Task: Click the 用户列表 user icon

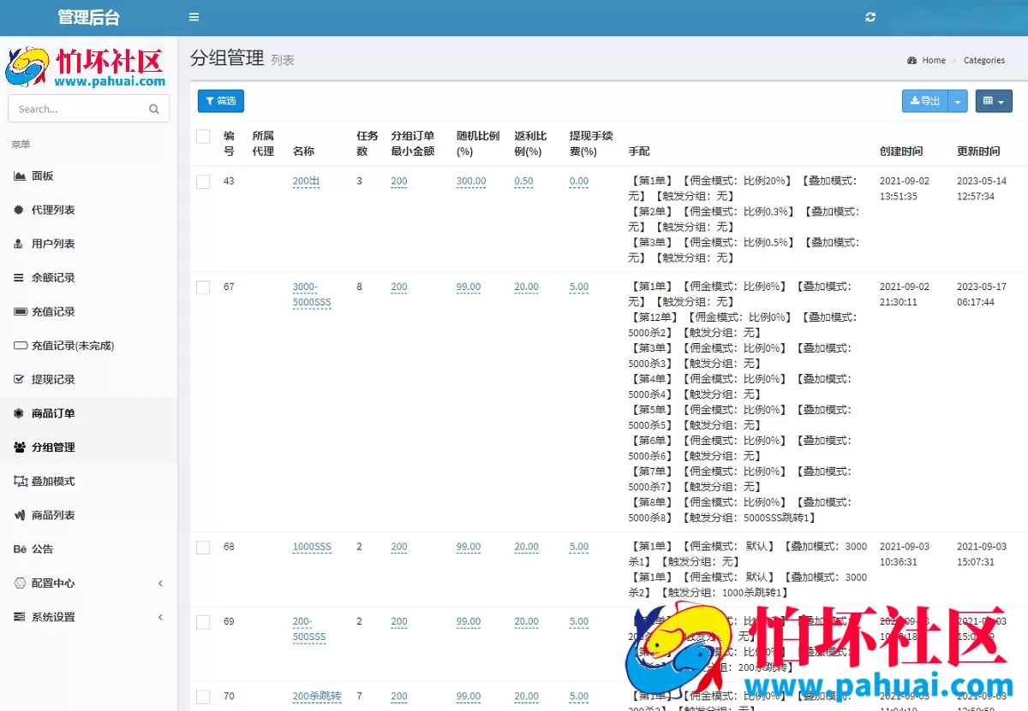Action: [19, 244]
